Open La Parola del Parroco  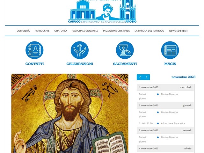149,31
